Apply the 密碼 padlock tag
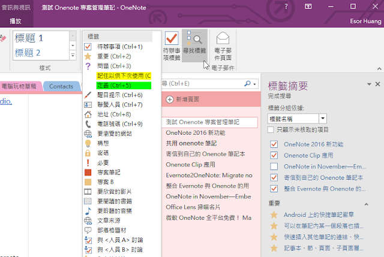 88,153
